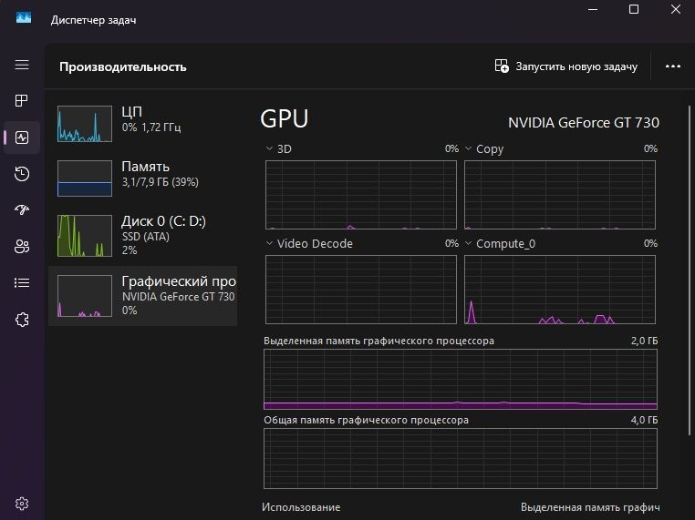The height and width of the screenshot is (520, 695).
Task: Open the Video Decode graph dropdown
Action: tap(270, 243)
